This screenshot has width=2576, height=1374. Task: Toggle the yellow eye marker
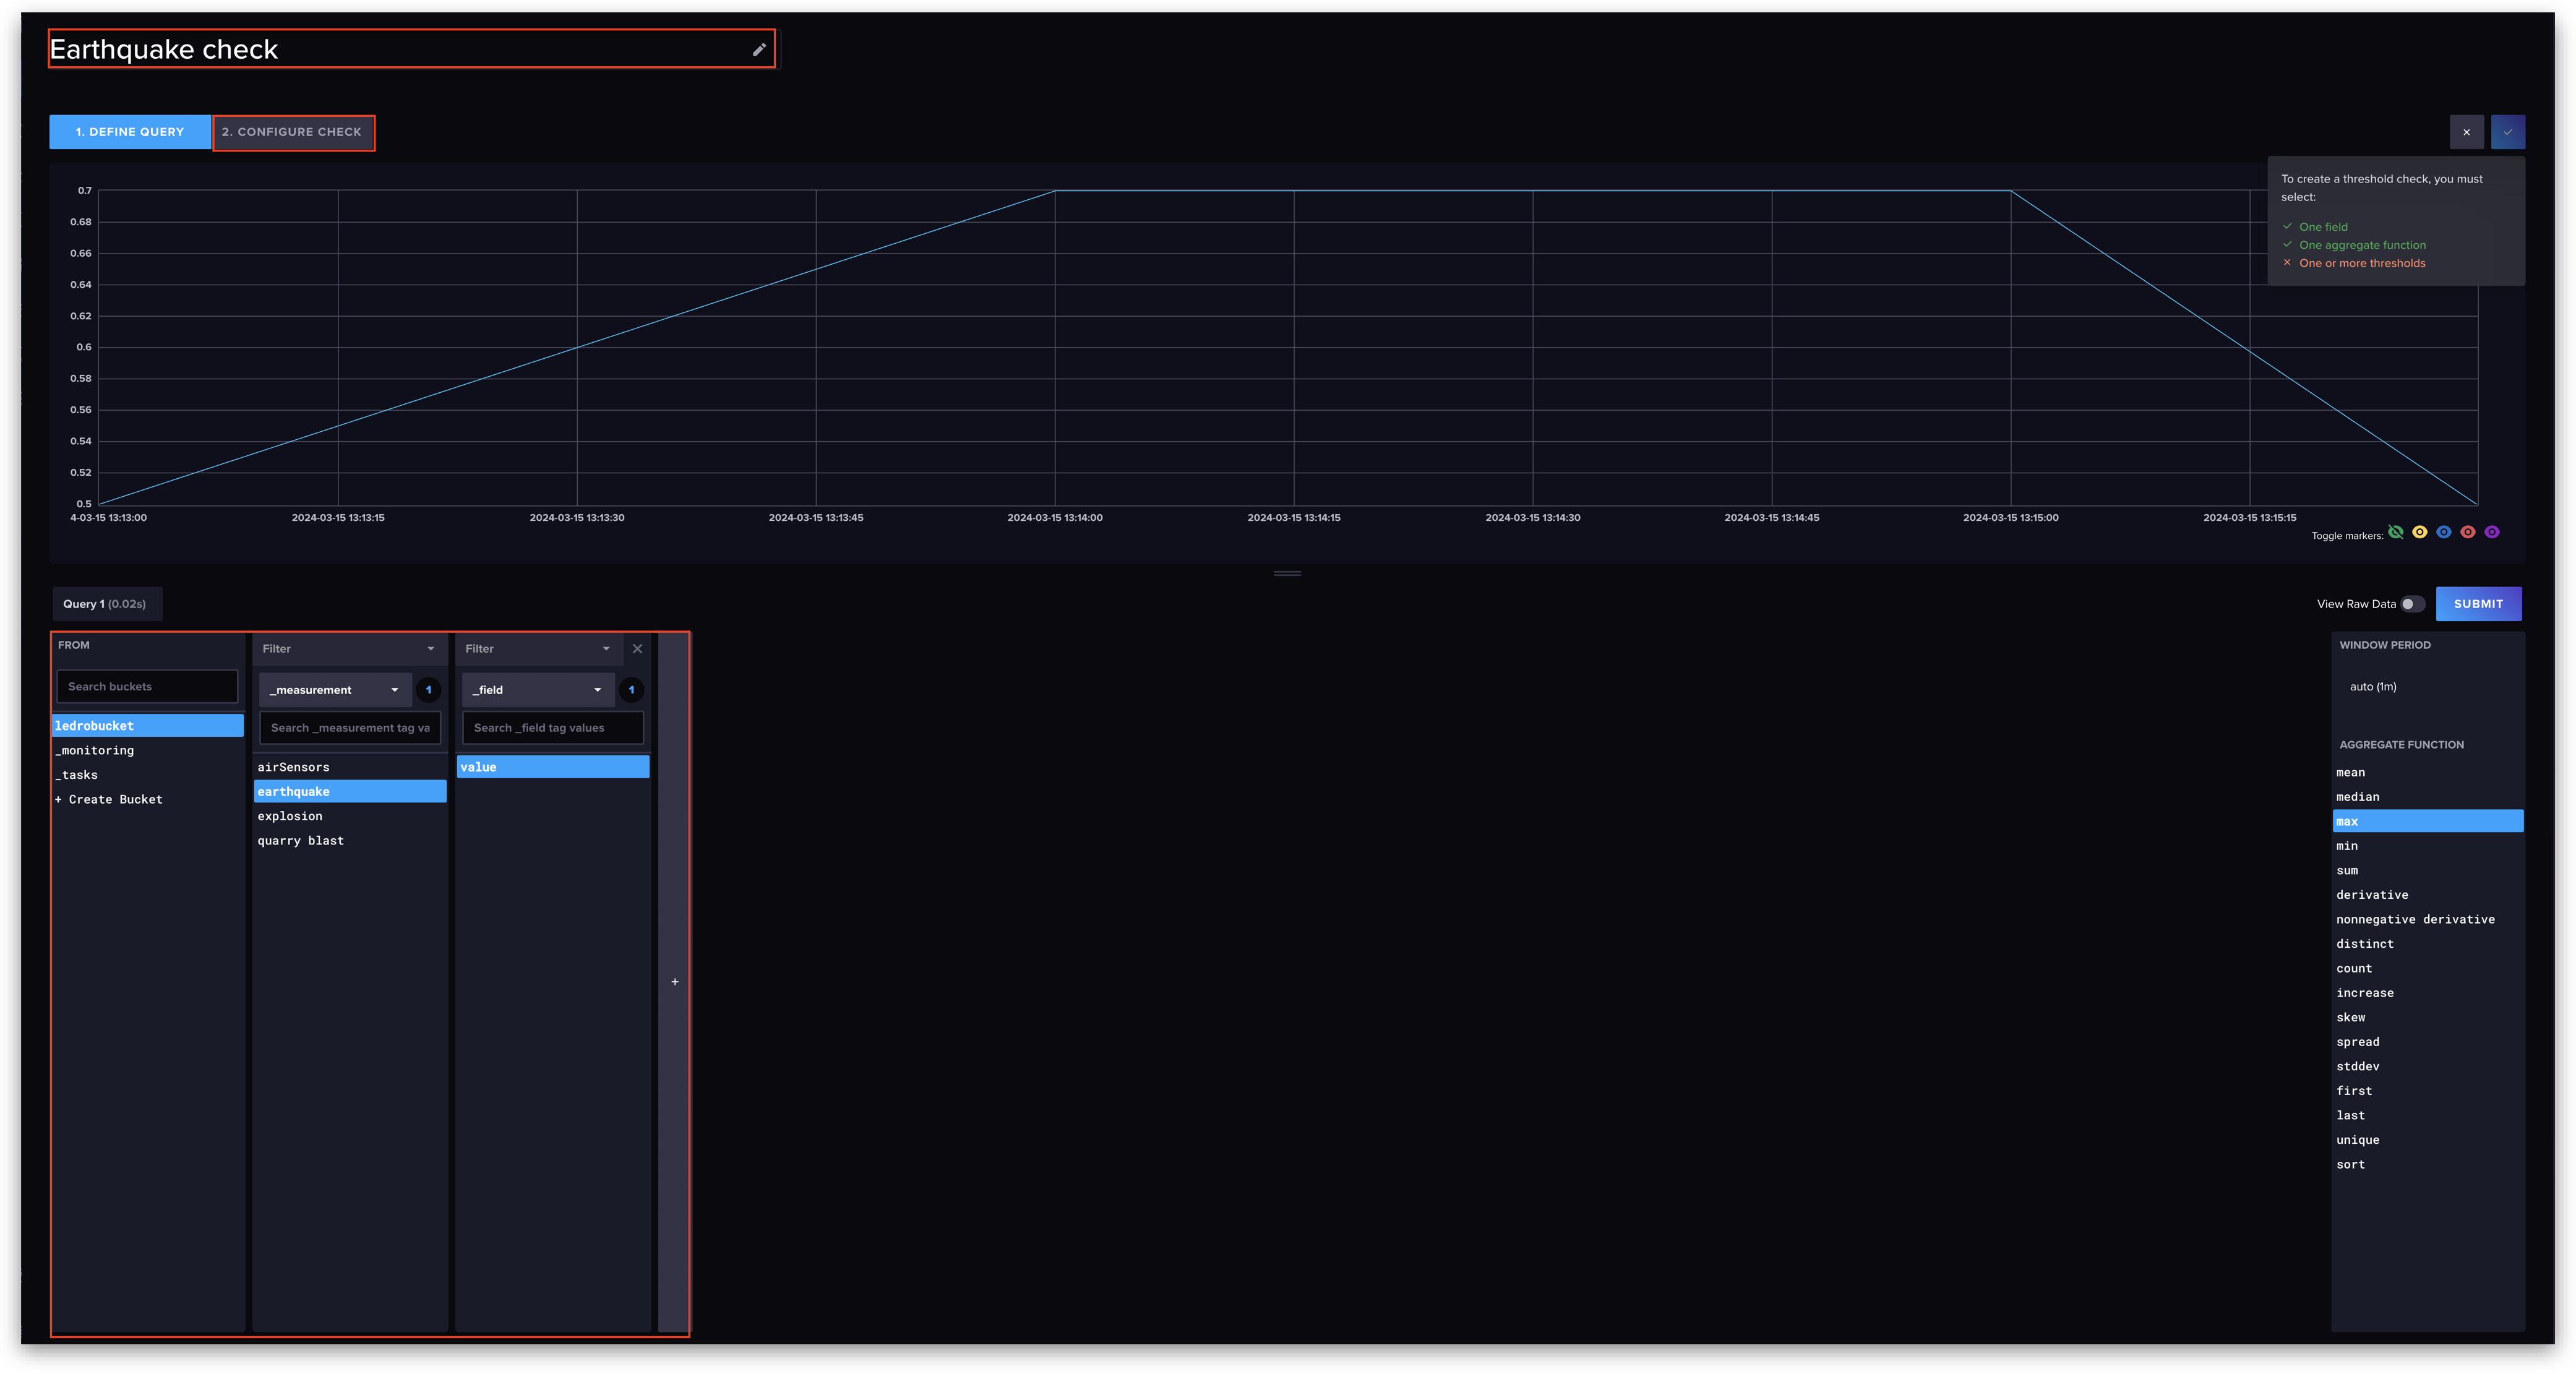coord(2420,532)
